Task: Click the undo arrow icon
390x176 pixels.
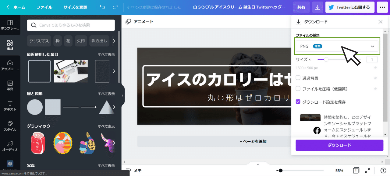Action: [x=102, y=7]
